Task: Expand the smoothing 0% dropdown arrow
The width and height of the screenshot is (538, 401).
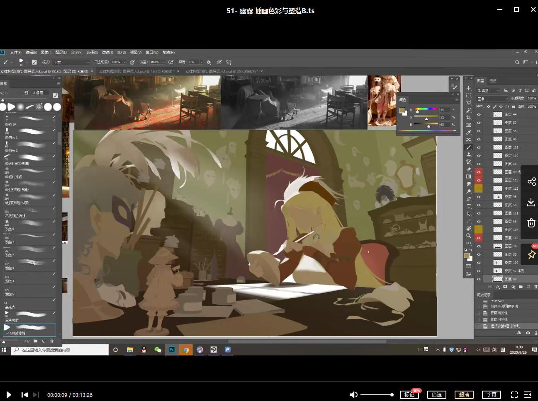Action: [x=201, y=62]
